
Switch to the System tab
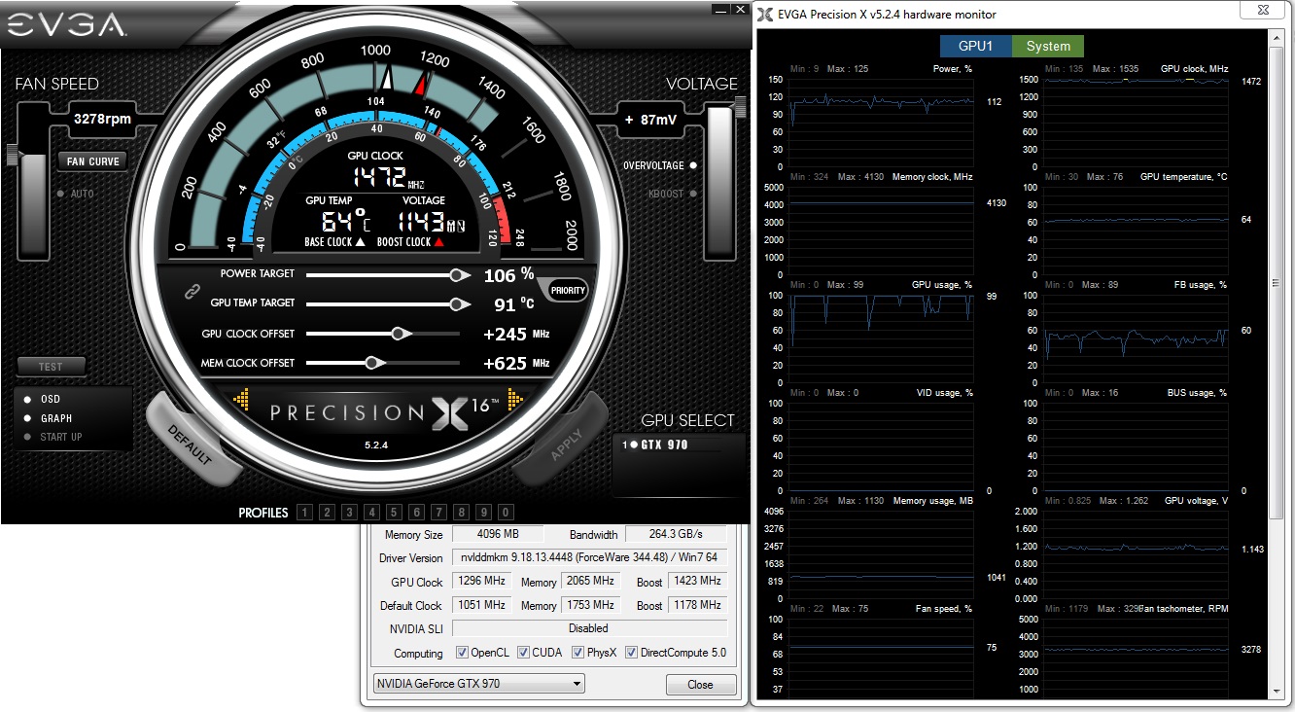(1048, 46)
